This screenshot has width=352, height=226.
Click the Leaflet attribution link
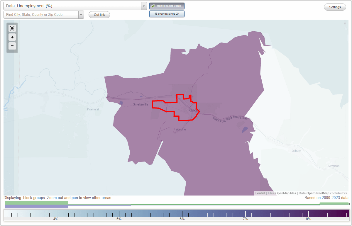[260, 193]
